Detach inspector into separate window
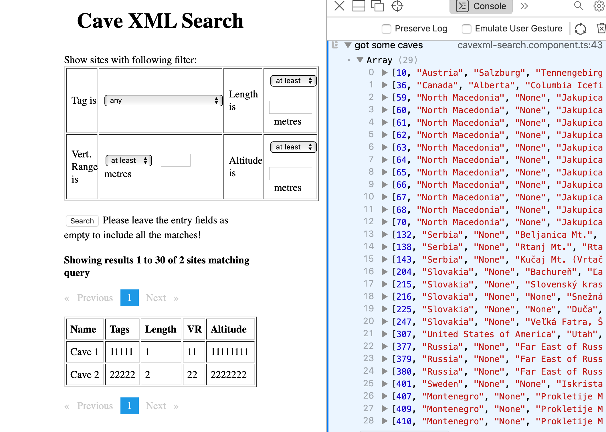This screenshot has height=432, width=606. [378, 6]
